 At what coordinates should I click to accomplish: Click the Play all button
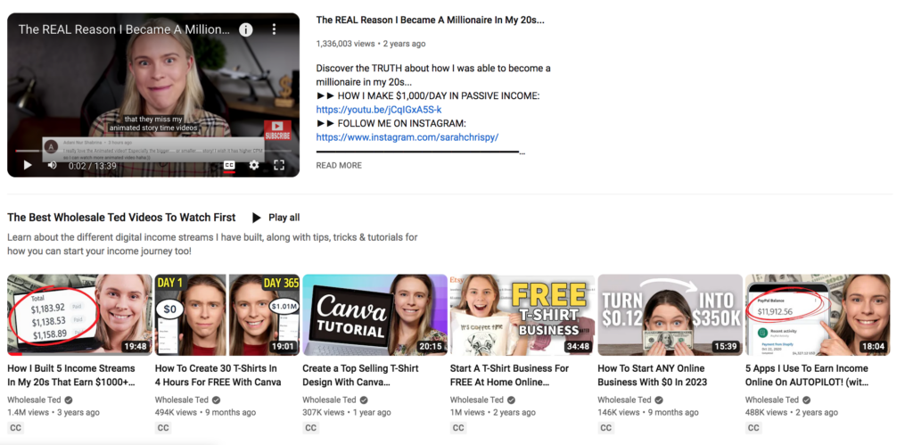(276, 218)
